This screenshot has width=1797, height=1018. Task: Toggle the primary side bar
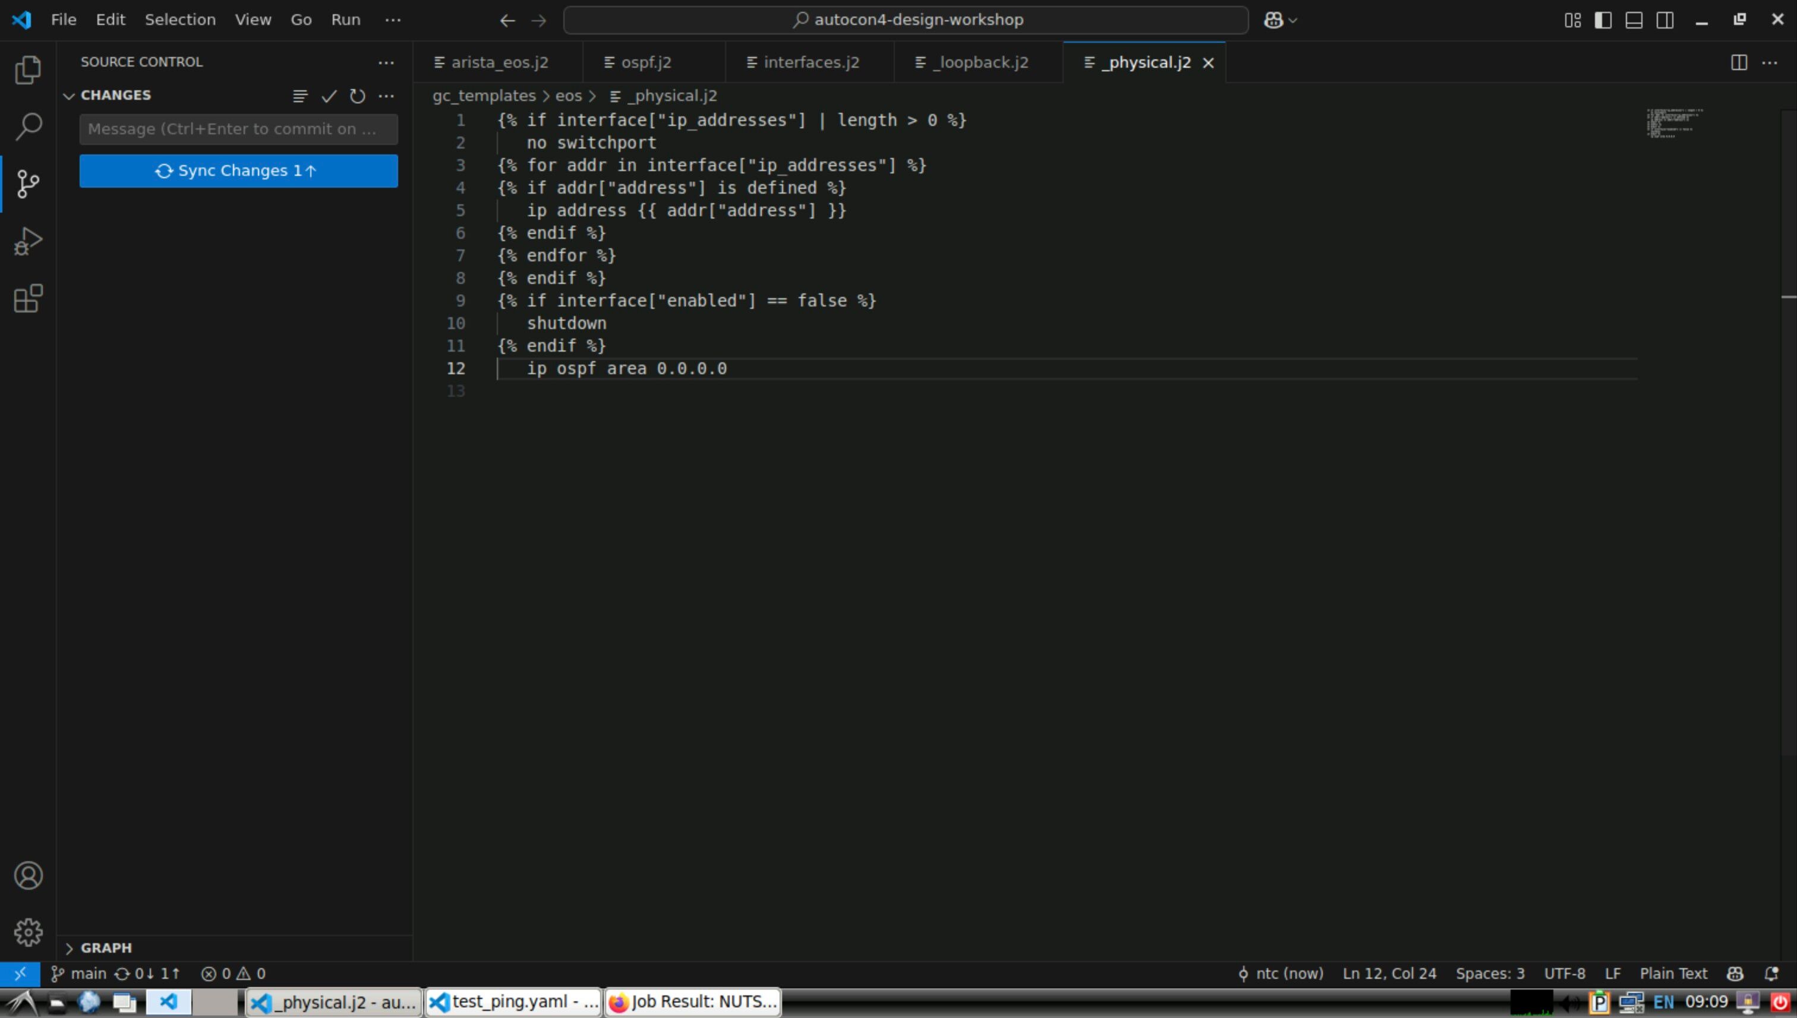[x=1603, y=20]
